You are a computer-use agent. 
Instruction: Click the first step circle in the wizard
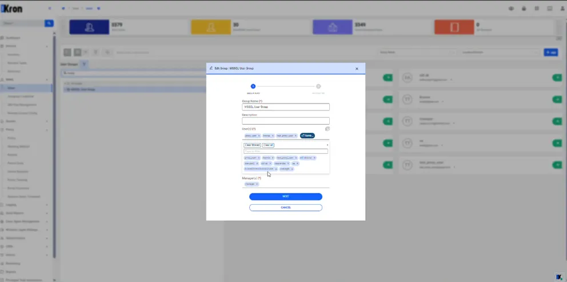pyautogui.click(x=253, y=86)
